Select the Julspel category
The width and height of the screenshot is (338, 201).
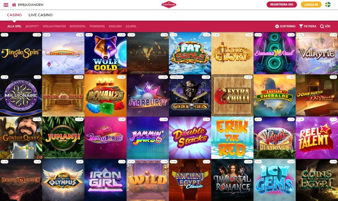(131, 26)
